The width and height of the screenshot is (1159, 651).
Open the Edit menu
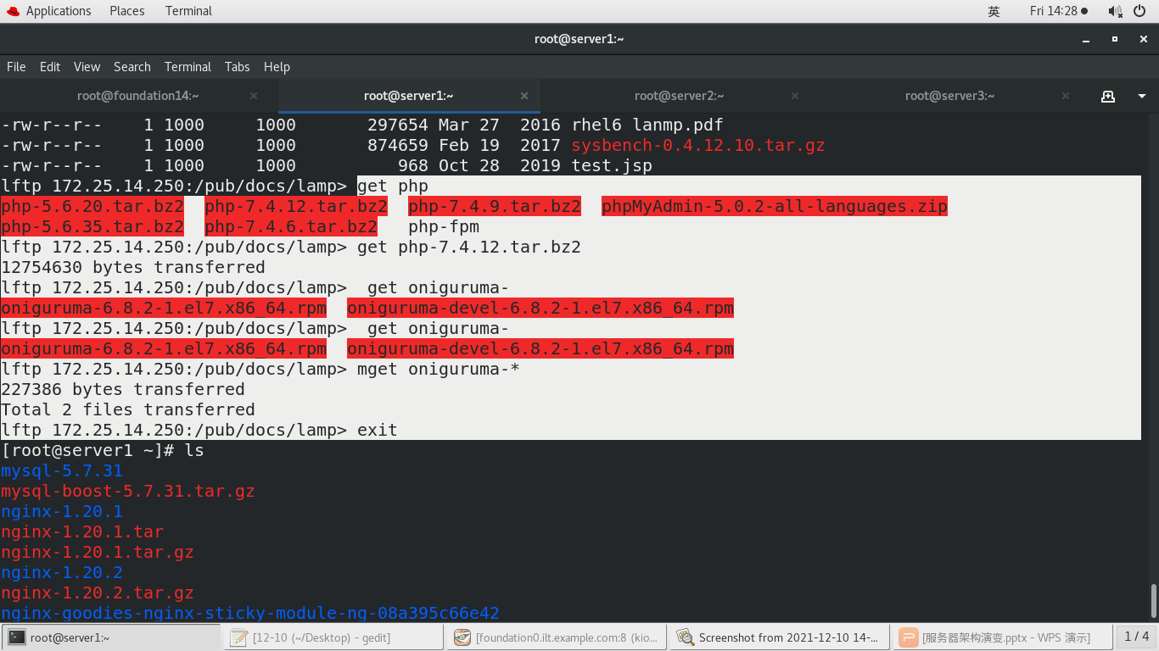coord(50,67)
